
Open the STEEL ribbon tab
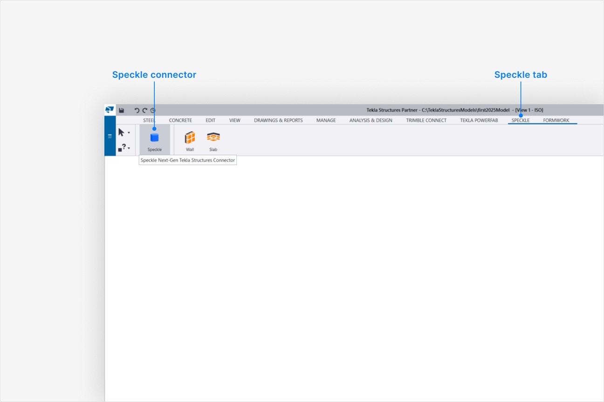point(149,120)
